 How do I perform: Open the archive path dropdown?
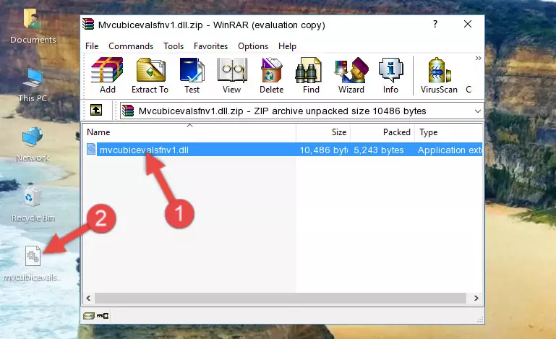pos(477,111)
